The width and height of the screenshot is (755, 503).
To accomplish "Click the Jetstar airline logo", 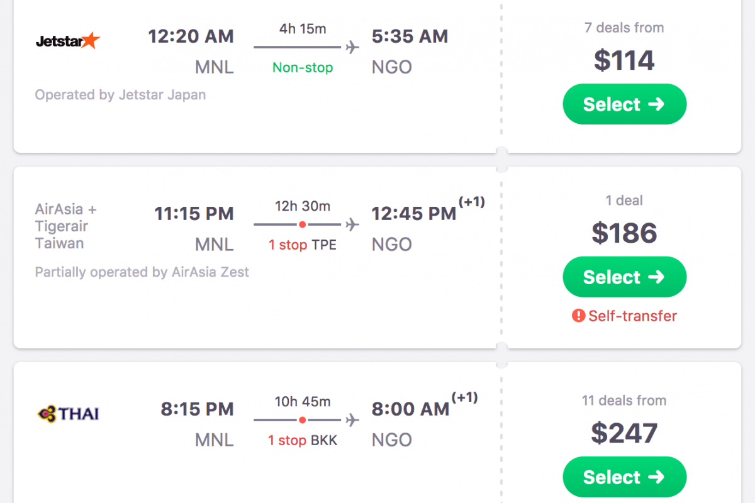I will pos(68,41).
